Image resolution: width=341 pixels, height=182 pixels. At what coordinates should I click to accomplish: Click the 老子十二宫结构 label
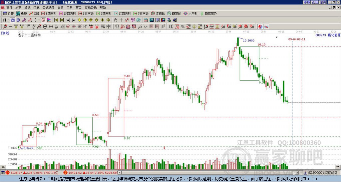click(29, 35)
